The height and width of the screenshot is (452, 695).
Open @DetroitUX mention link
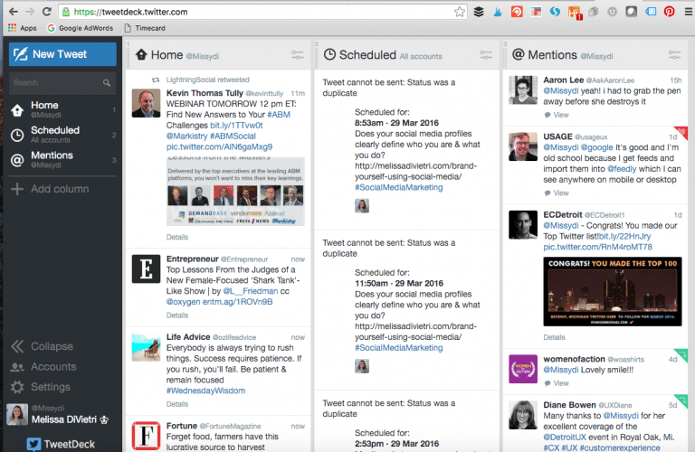pyautogui.click(x=564, y=438)
